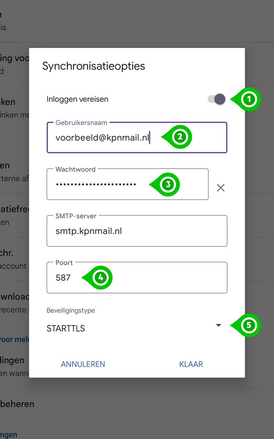Click the Synchronisatieopties dialog title
The width and height of the screenshot is (274, 439).
[93, 66]
